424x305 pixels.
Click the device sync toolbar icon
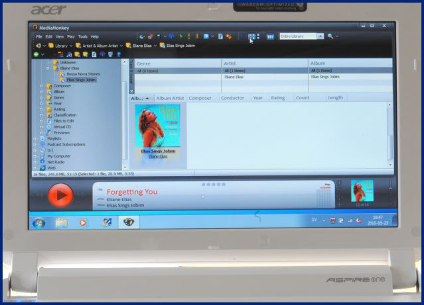159,36
